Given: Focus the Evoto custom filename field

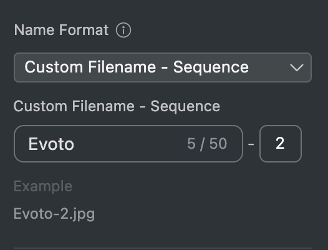Looking at the screenshot, I should tap(128, 144).
